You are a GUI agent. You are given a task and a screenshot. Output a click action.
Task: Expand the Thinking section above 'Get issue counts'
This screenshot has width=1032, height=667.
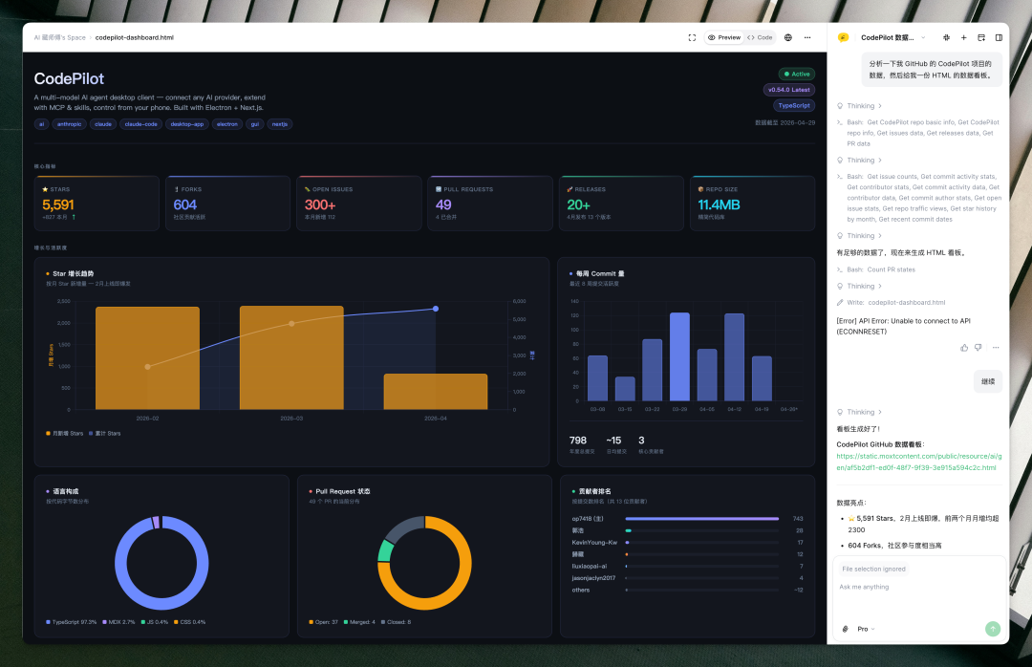pyautogui.click(x=860, y=161)
